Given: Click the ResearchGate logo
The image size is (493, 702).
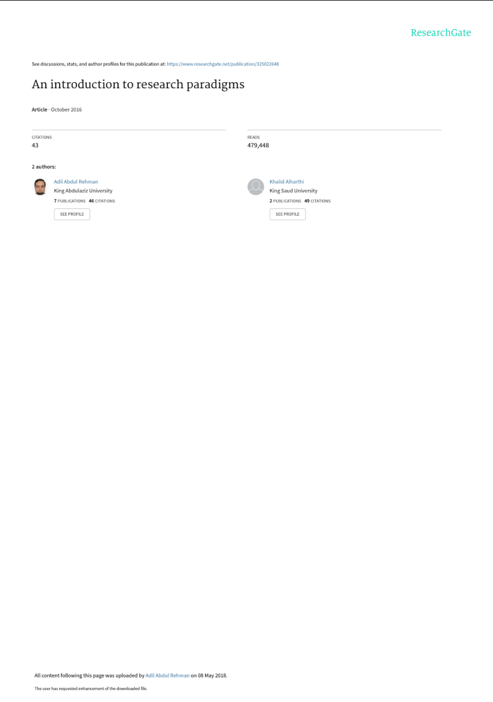Looking at the screenshot, I should point(441,33).
